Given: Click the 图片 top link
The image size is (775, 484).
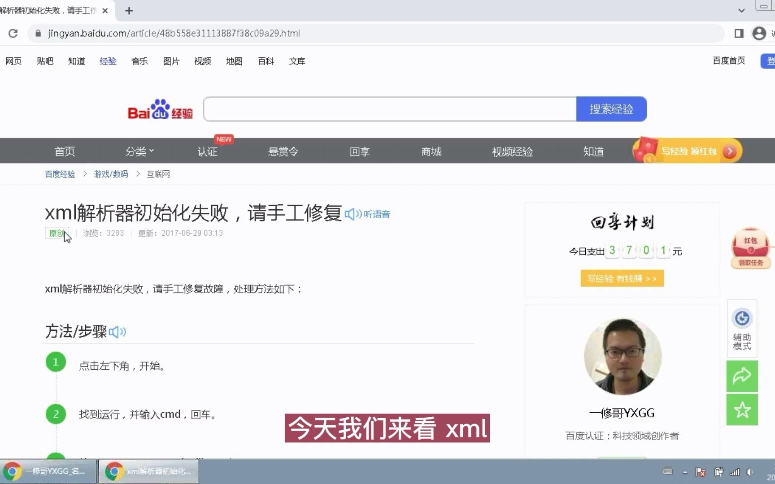Looking at the screenshot, I should point(171,61).
